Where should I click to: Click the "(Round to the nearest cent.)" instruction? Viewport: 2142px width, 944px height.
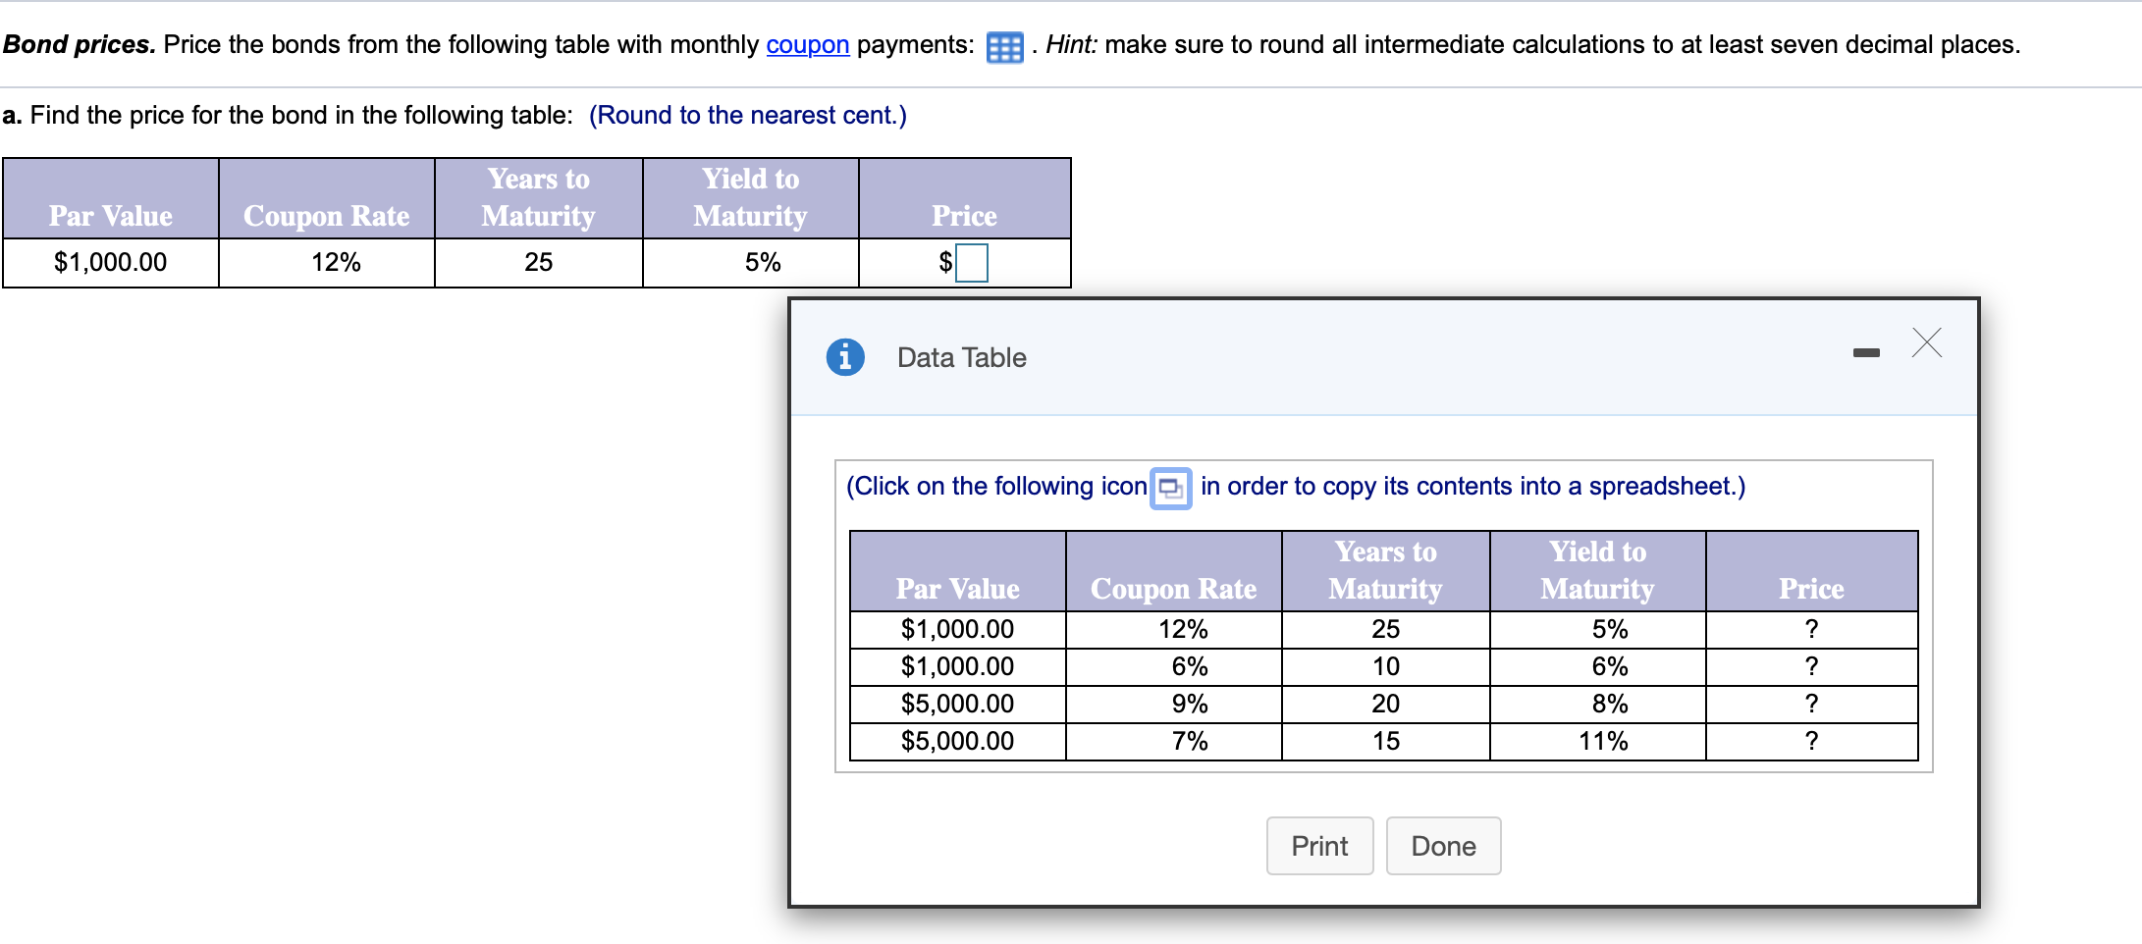(748, 116)
